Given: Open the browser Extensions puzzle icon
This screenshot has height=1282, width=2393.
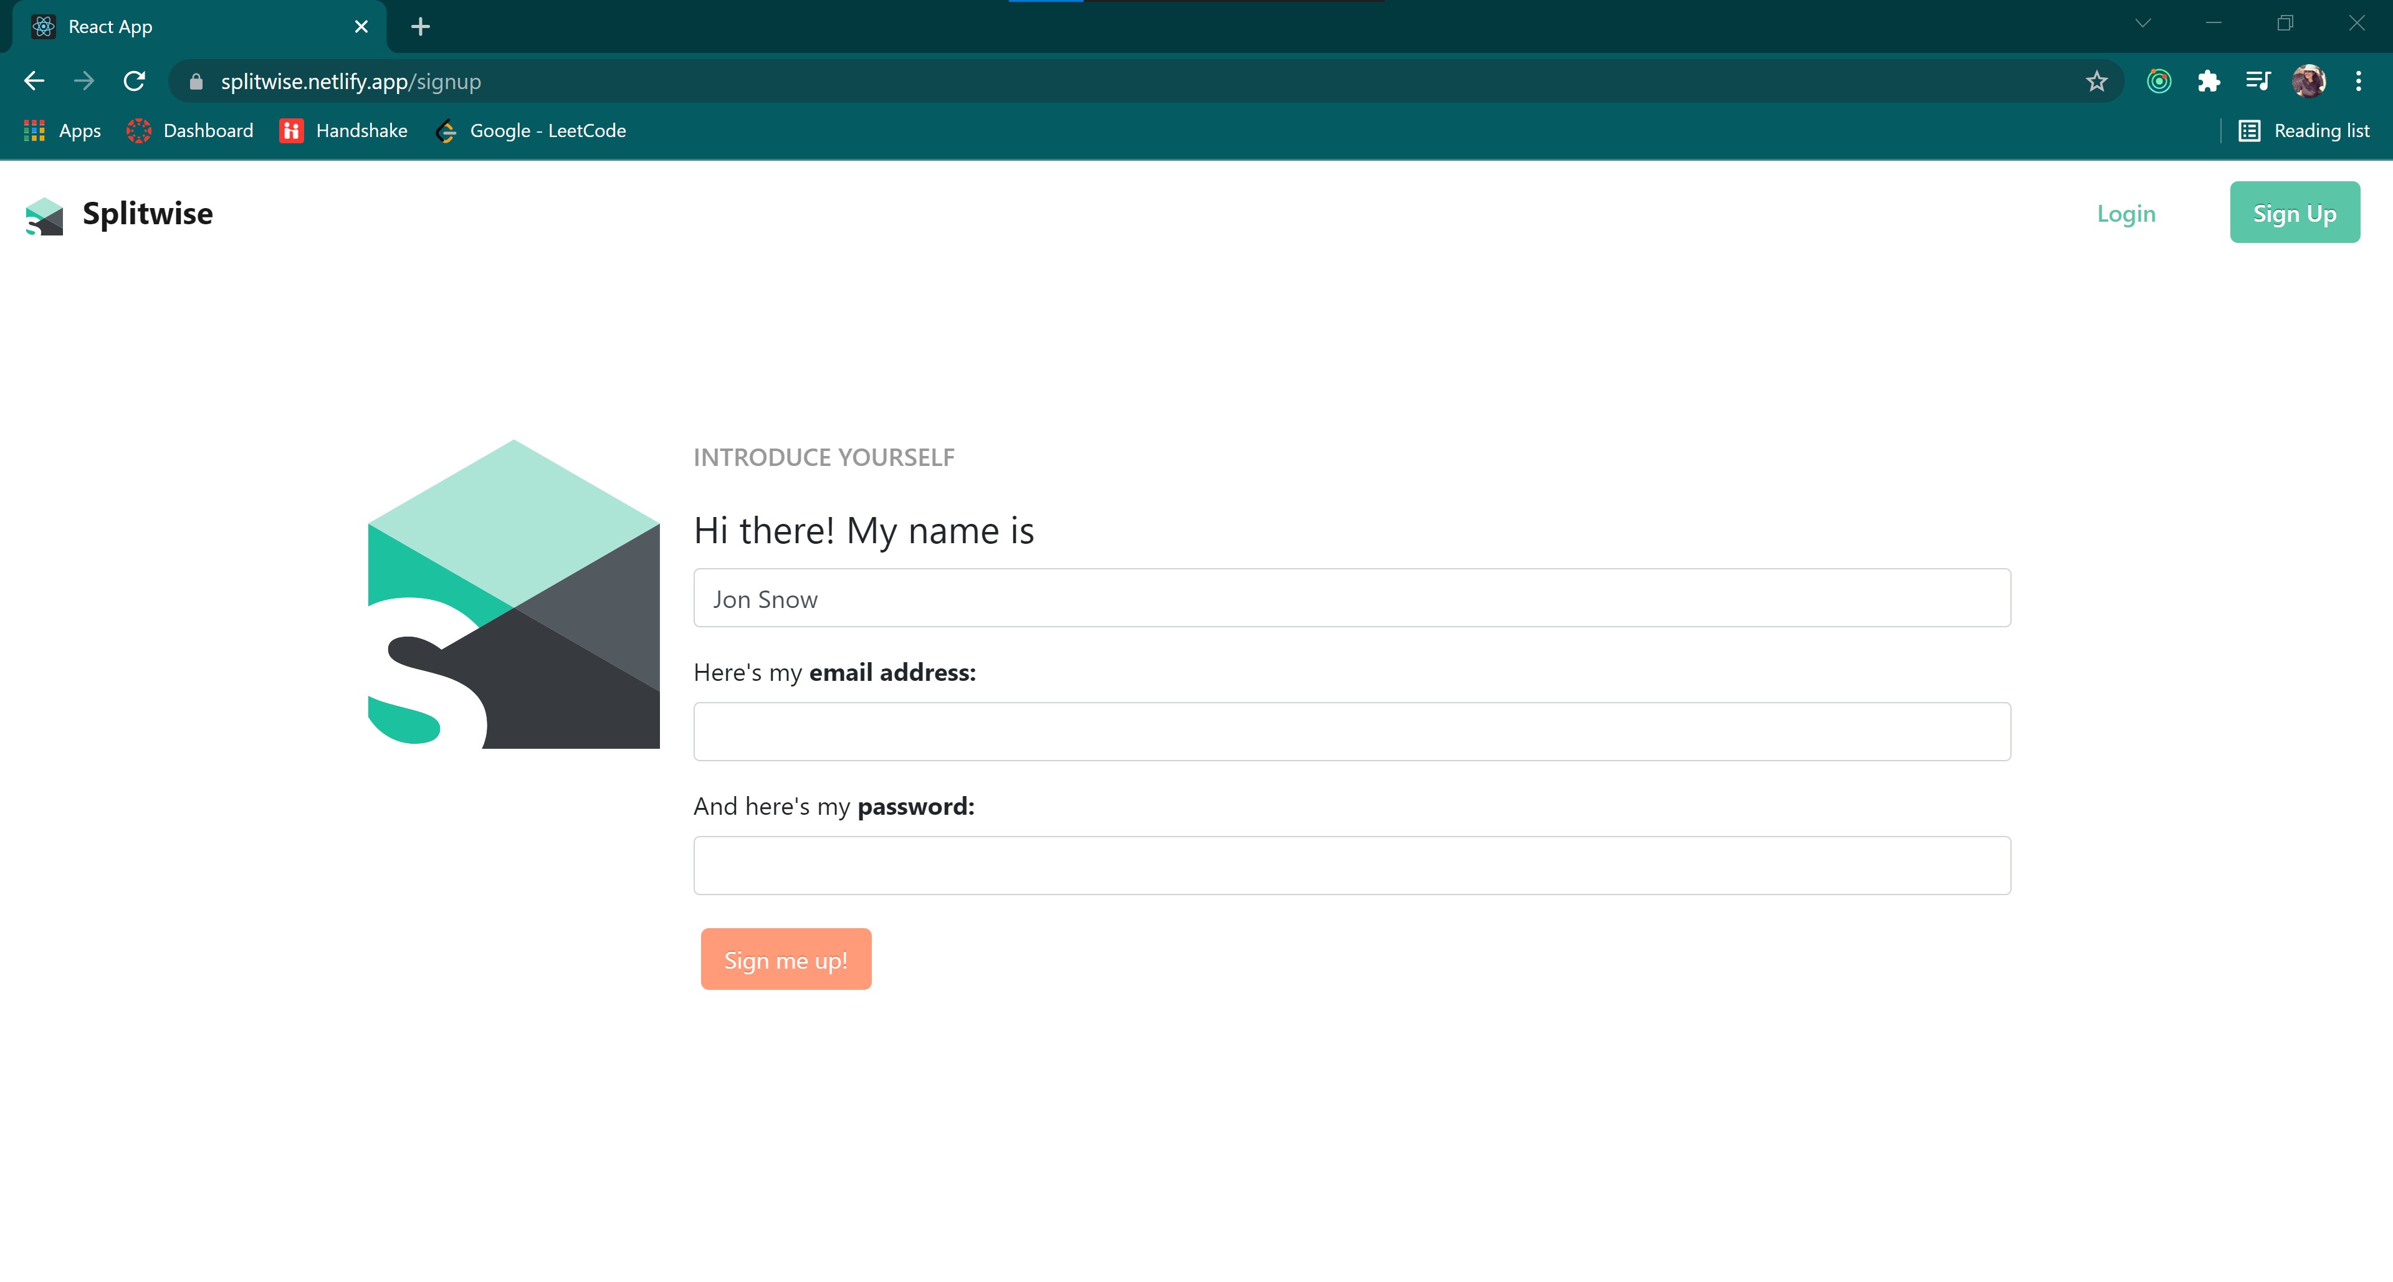Looking at the screenshot, I should (x=2208, y=82).
